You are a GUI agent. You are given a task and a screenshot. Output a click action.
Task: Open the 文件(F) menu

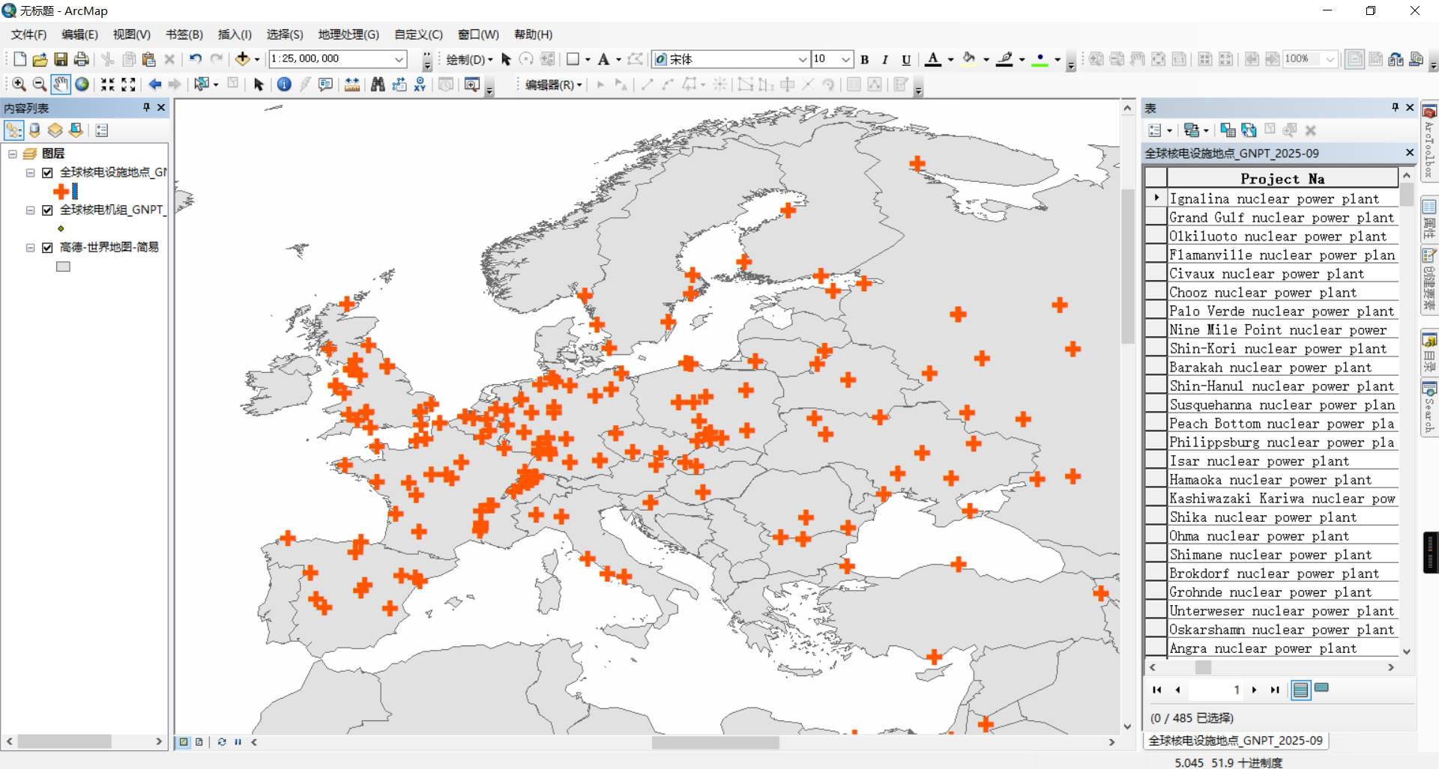click(x=28, y=34)
